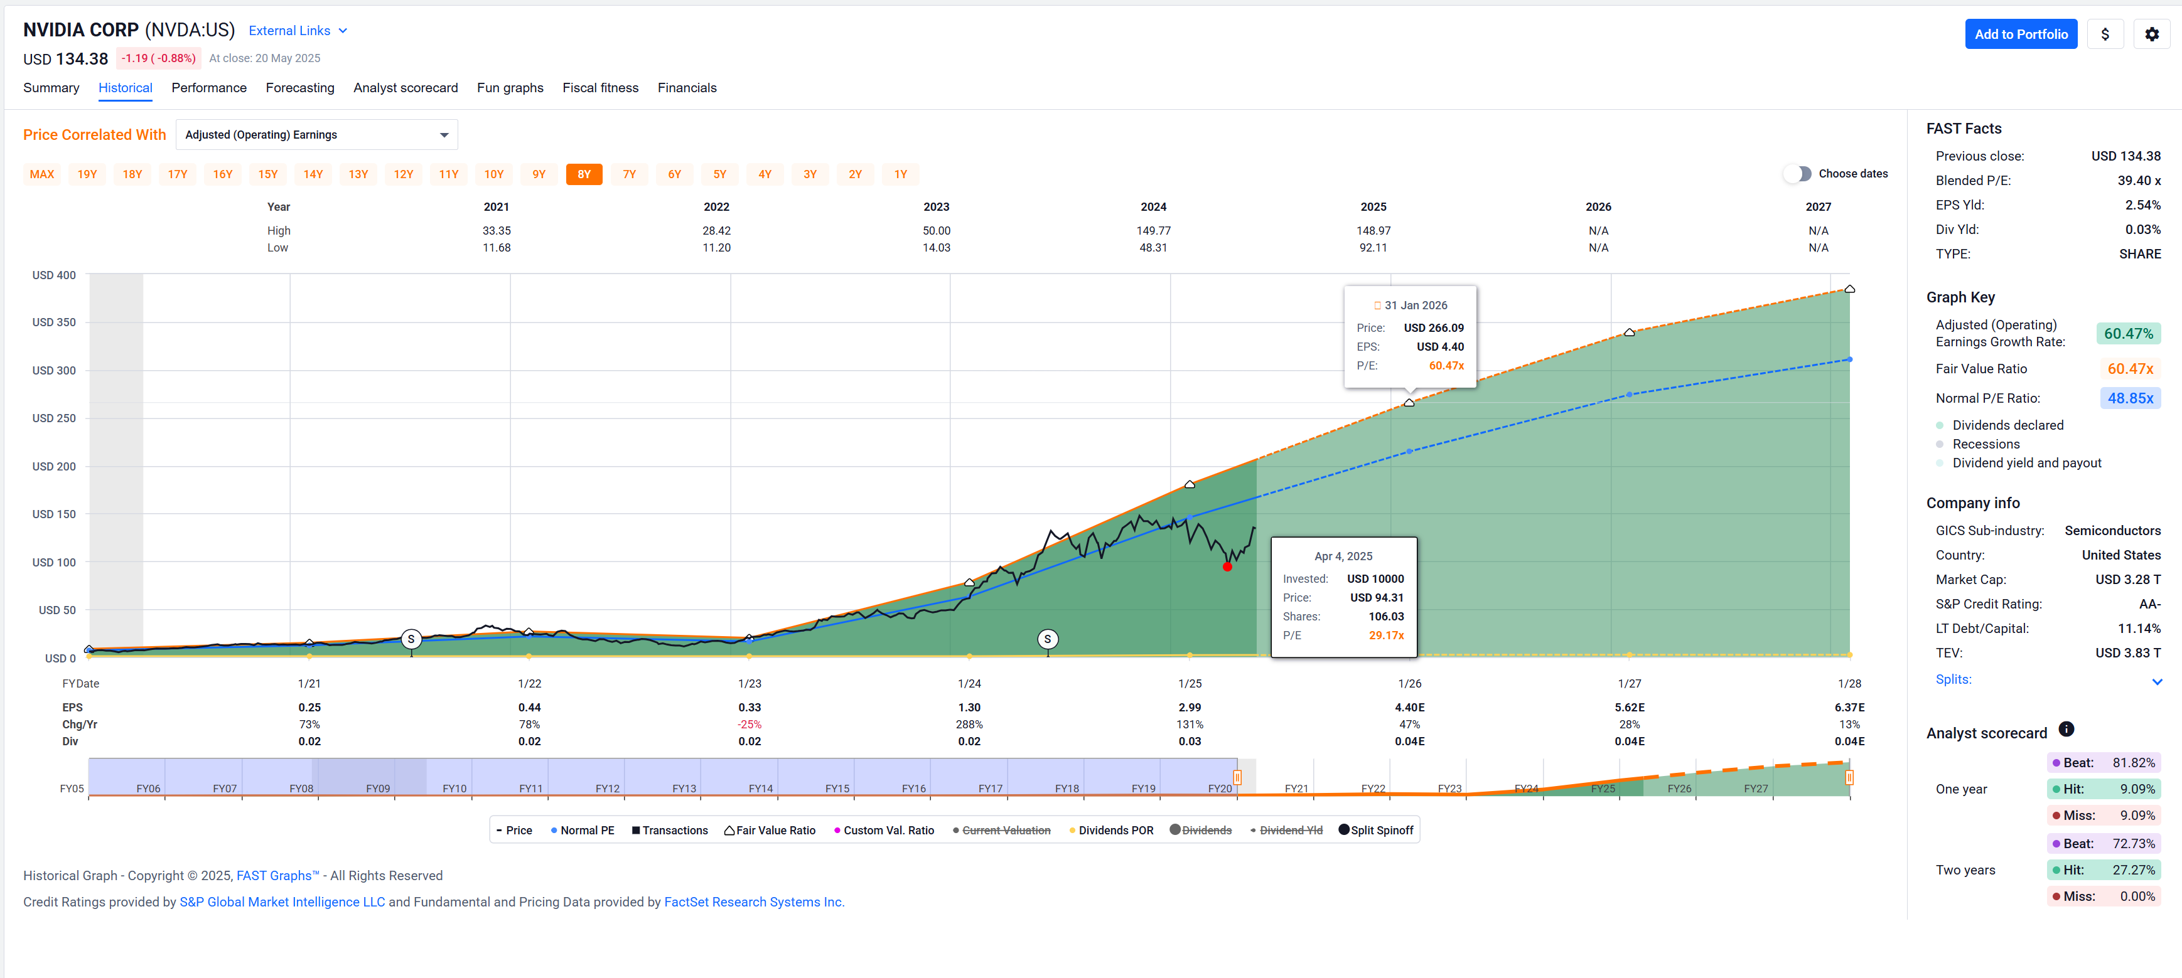Select the 5Y time range

point(720,174)
